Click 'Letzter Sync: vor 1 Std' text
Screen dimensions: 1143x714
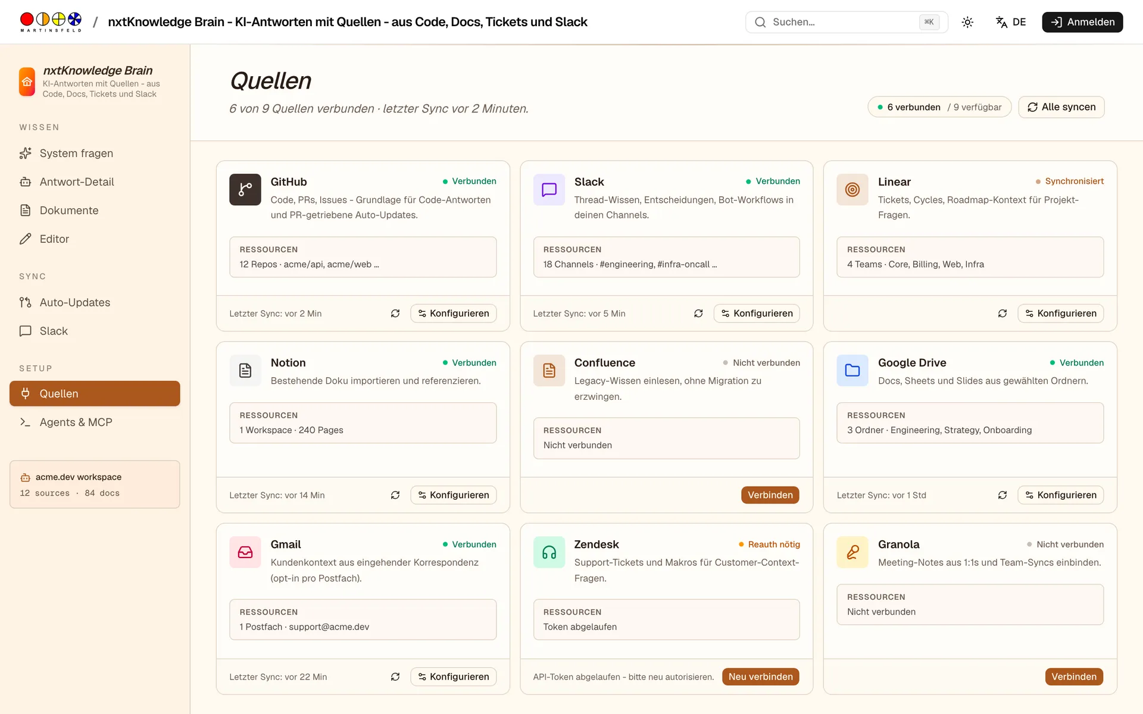click(x=881, y=495)
